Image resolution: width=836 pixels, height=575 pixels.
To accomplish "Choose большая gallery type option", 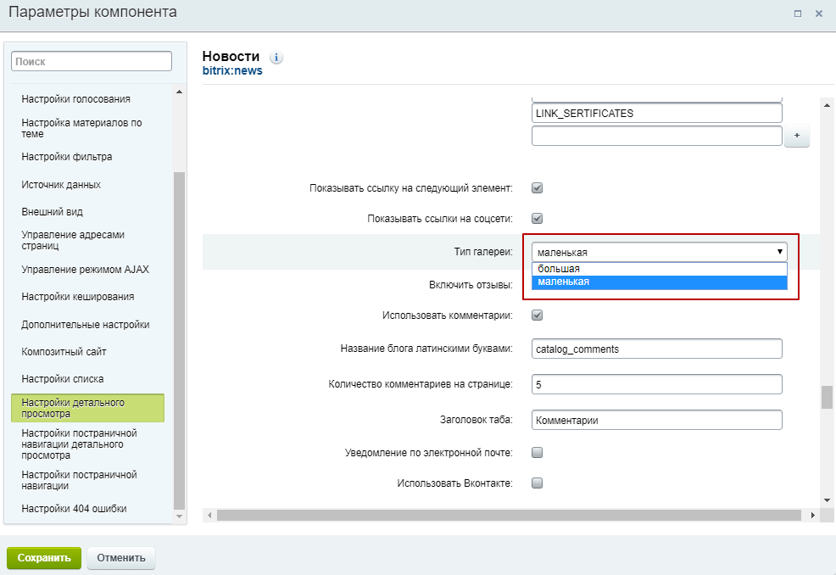I will (x=659, y=269).
